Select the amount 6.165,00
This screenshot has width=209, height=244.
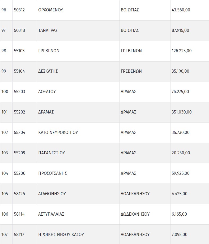pos(179,214)
